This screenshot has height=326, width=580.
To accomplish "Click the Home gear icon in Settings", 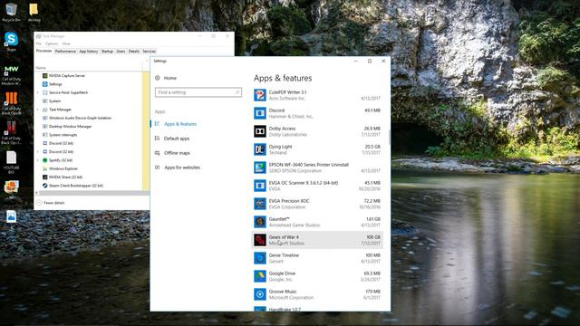I will pos(157,78).
